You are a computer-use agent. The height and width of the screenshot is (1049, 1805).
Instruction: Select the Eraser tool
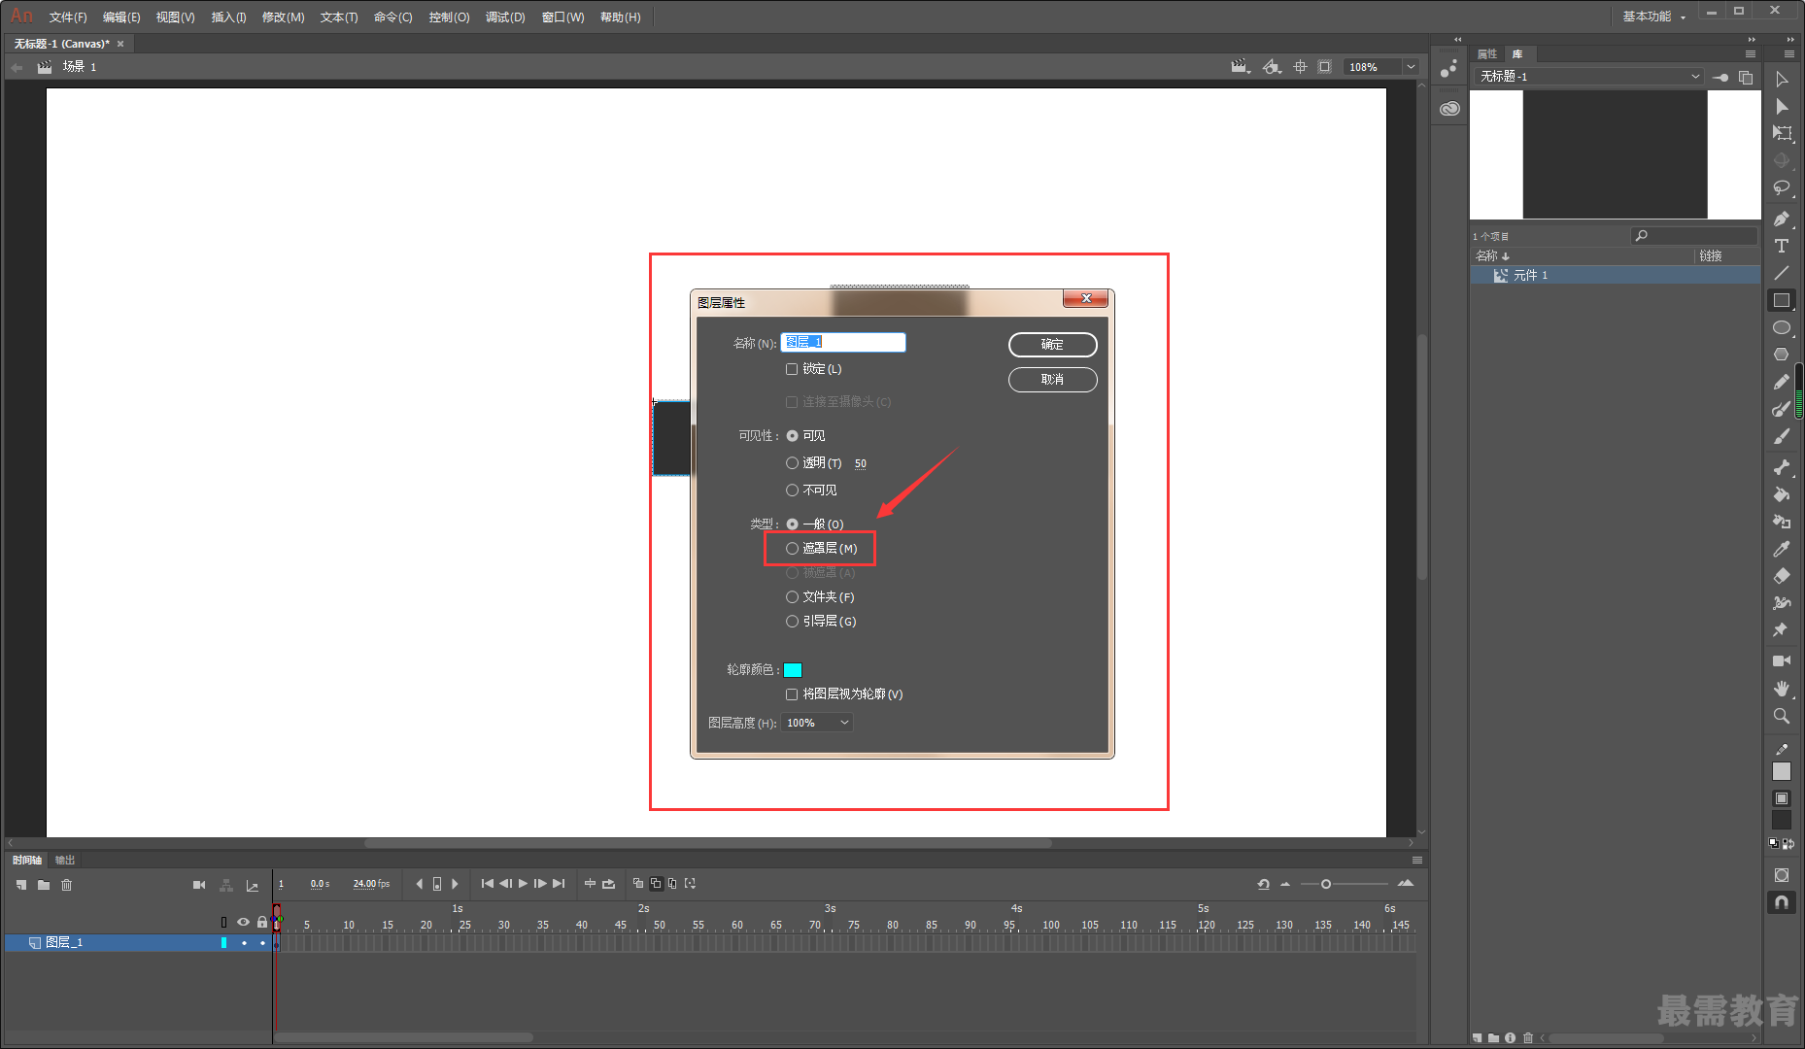[1781, 576]
